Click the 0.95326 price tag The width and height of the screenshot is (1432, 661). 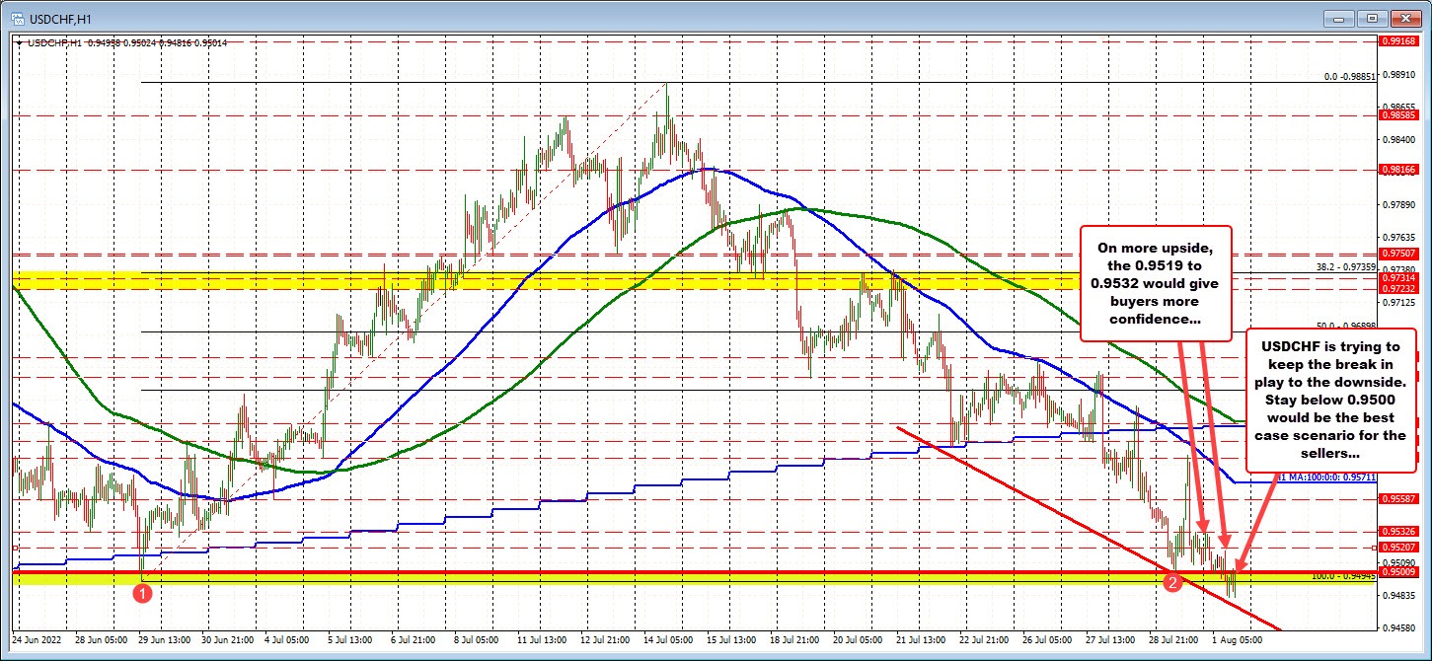tap(1401, 531)
